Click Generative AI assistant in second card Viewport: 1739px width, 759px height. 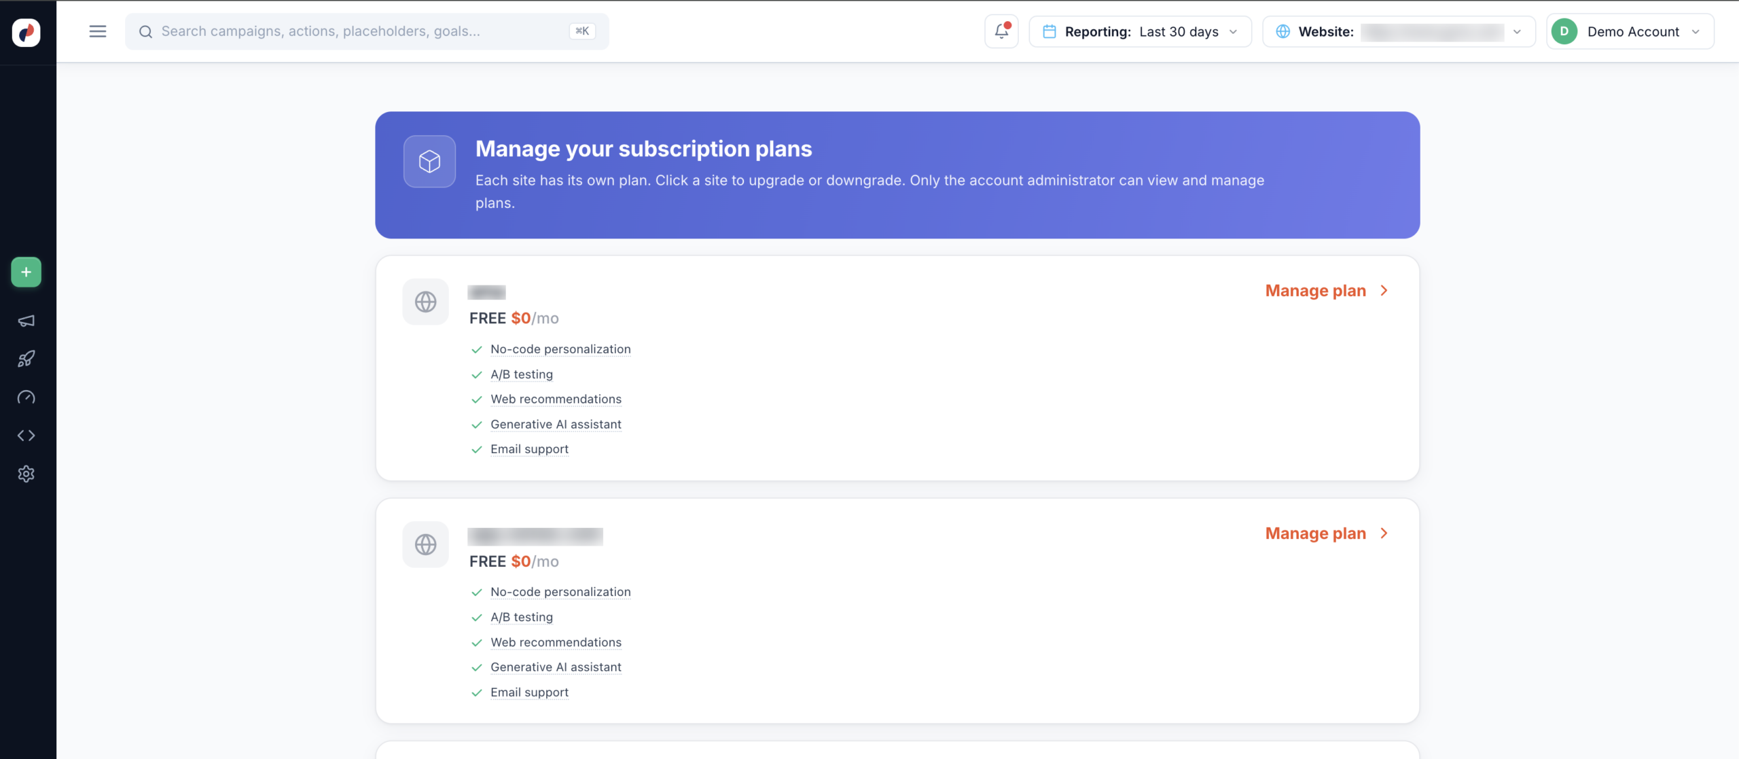point(556,667)
